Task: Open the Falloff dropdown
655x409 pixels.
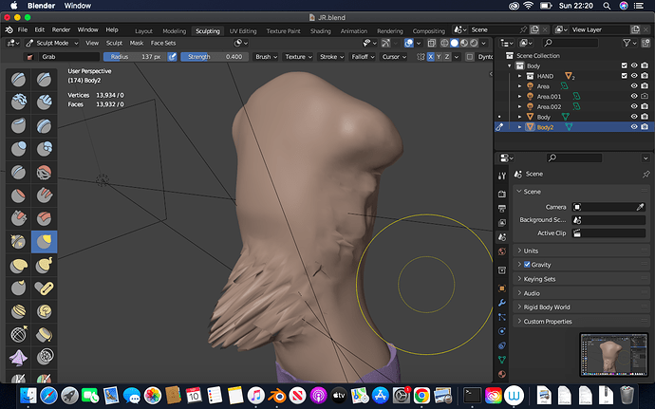Action: click(363, 57)
